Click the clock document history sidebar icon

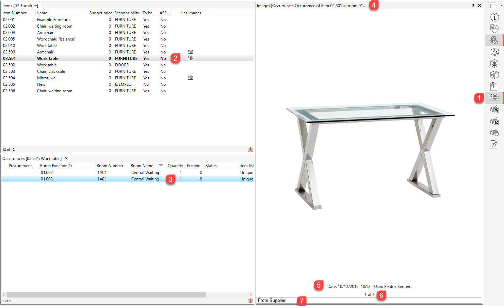494,144
